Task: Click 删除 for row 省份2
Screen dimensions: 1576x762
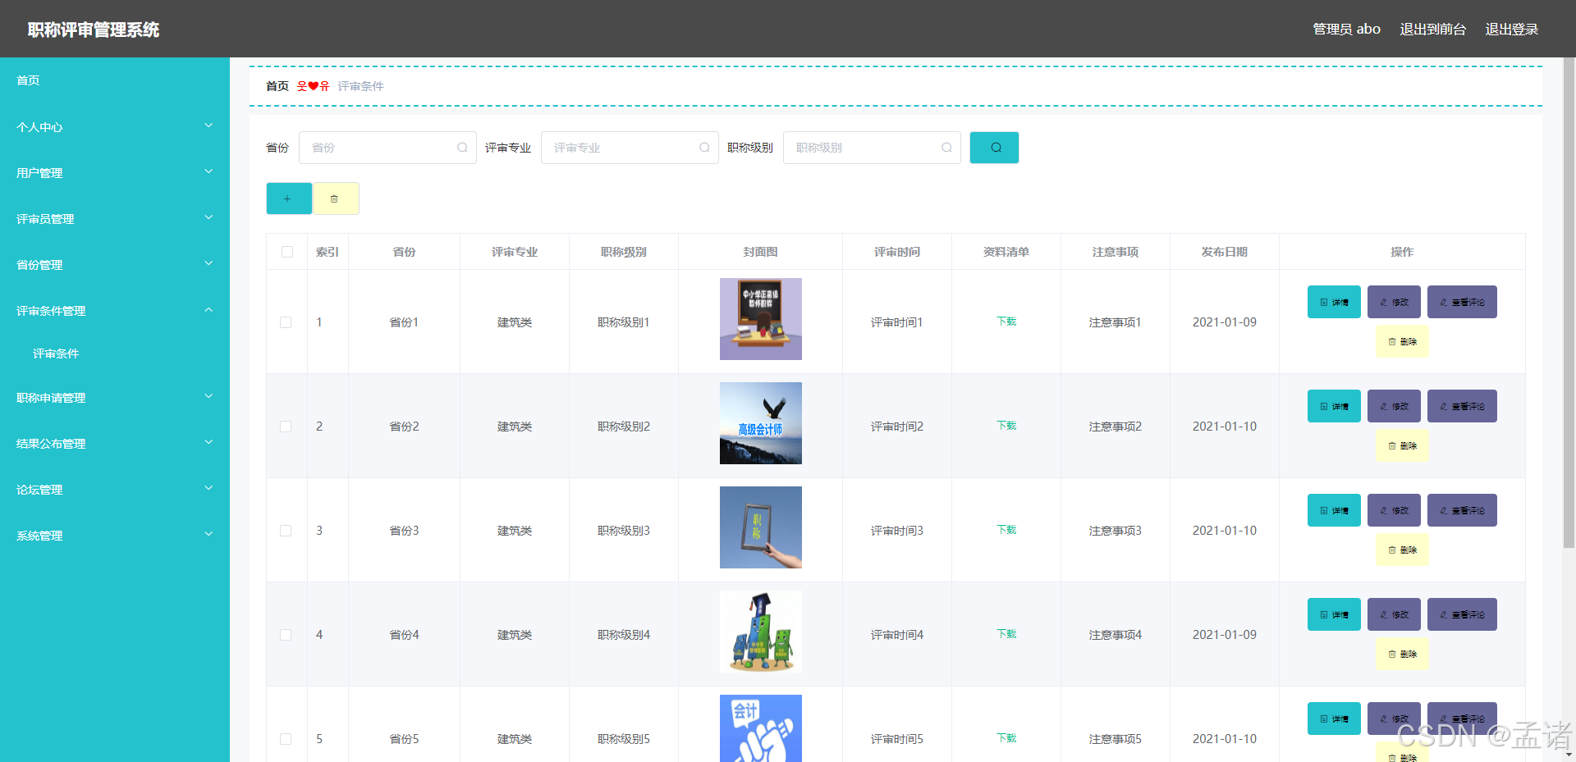Action: tap(1402, 445)
